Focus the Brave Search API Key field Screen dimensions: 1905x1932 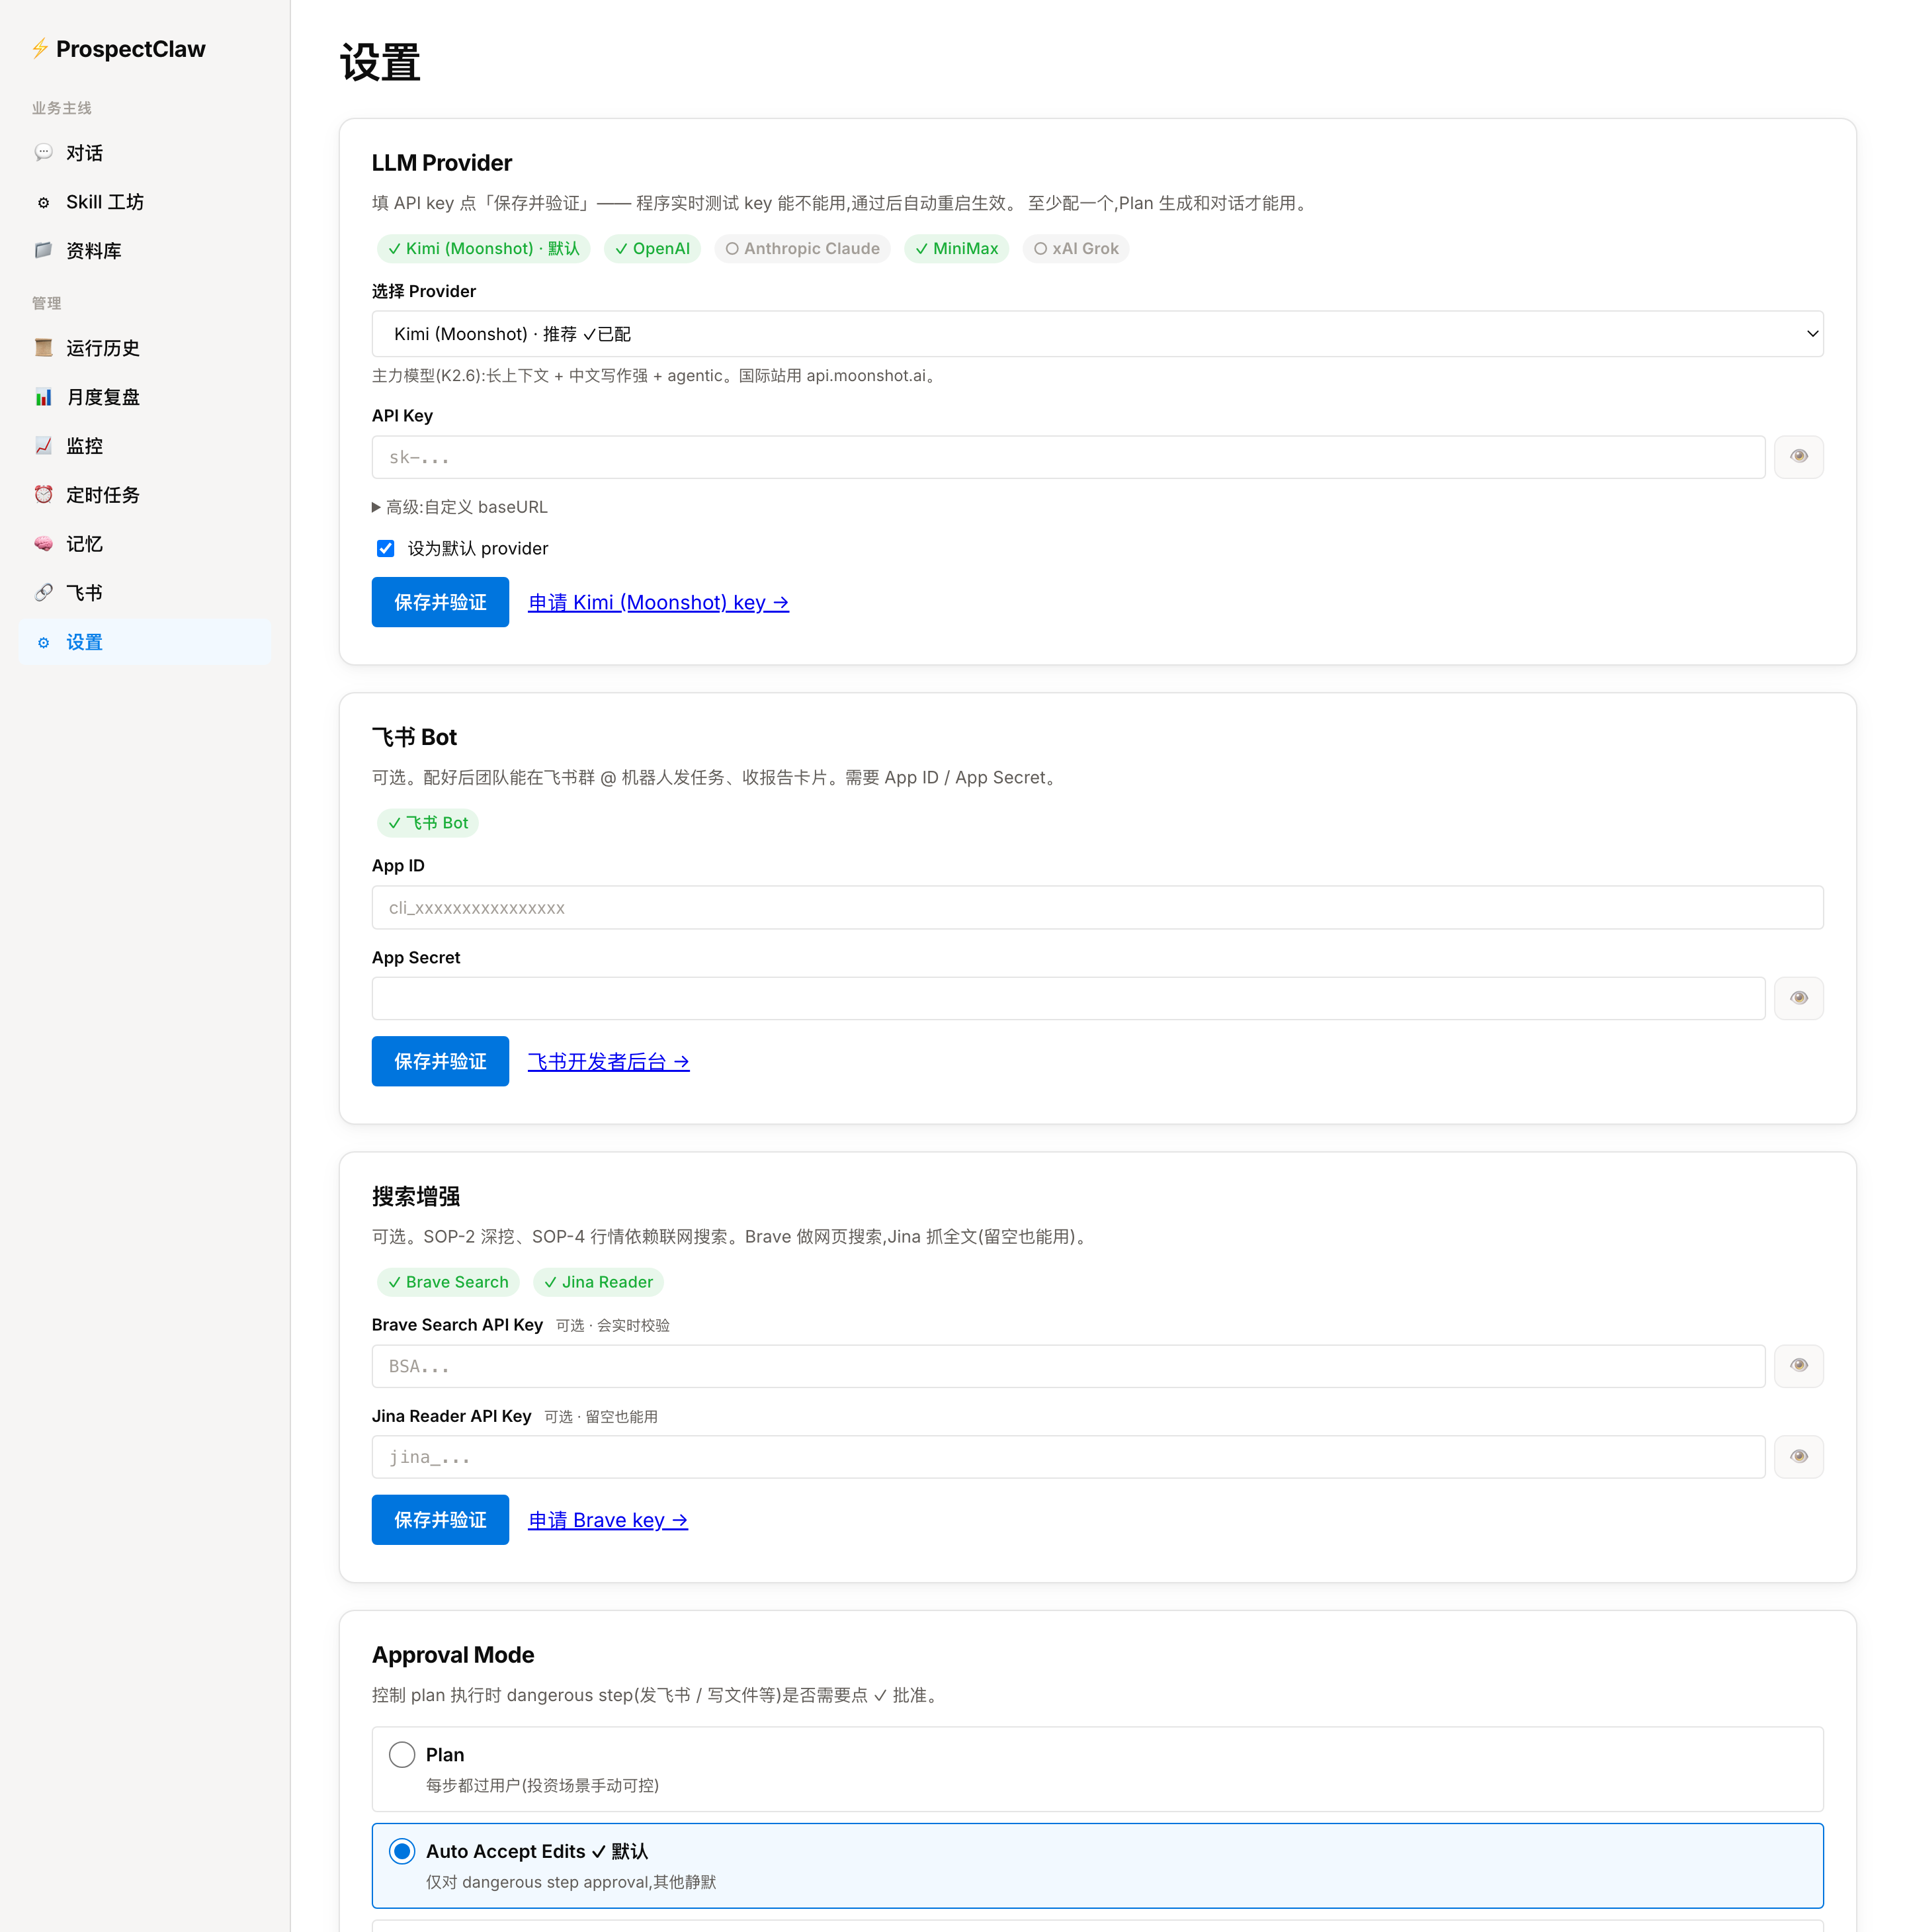coord(1068,1366)
